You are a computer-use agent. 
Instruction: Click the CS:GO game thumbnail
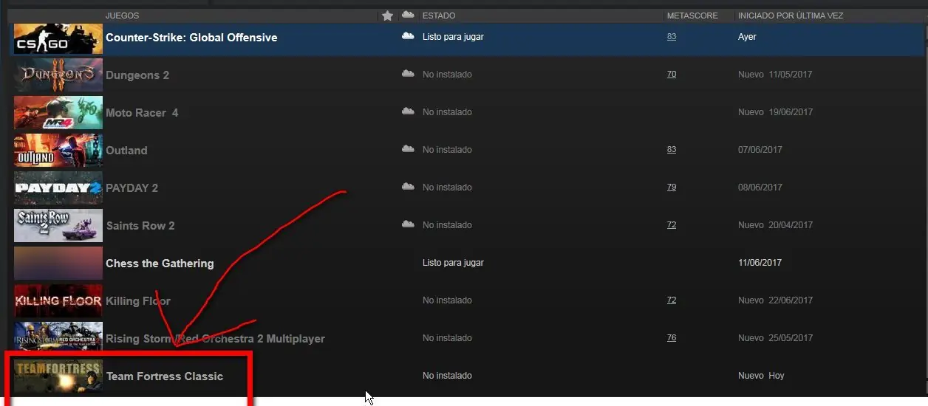(x=58, y=38)
